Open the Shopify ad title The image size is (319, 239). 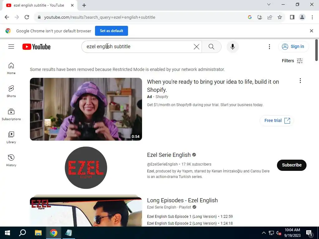click(x=213, y=86)
